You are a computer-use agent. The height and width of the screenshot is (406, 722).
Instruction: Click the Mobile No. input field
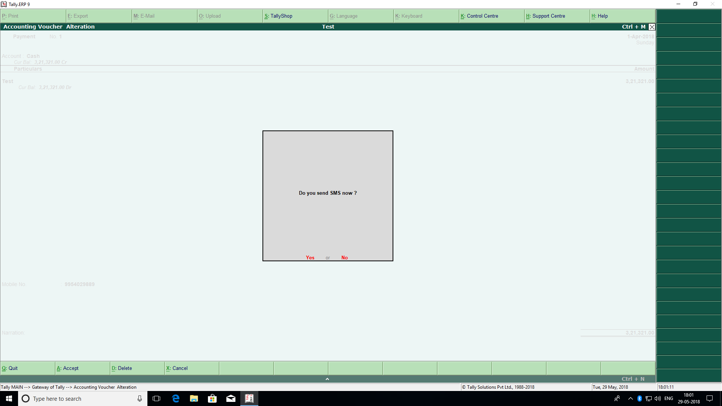coord(79,284)
